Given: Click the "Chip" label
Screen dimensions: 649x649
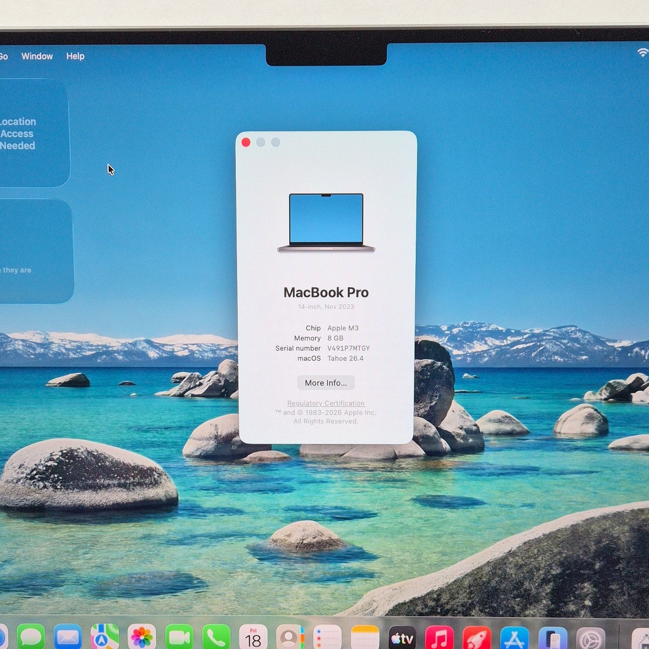Looking at the screenshot, I should pyautogui.click(x=313, y=328).
